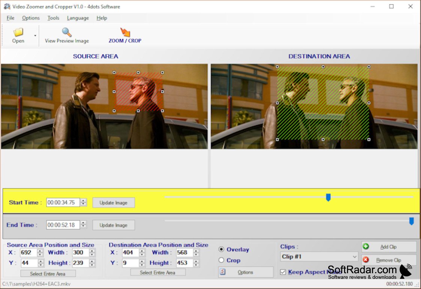The height and width of the screenshot is (289, 421).
Task: Click the Start Time slider thumb
Action: click(x=328, y=197)
